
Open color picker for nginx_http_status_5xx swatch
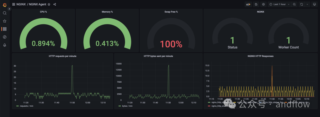209,106
